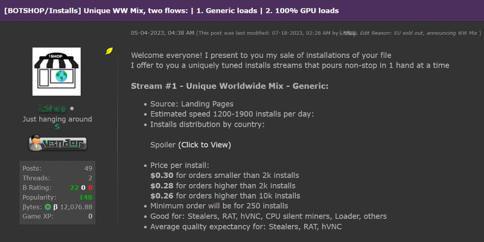Click the yellow feather icon beside the post
This screenshot has width=484, height=242.
[109, 51]
